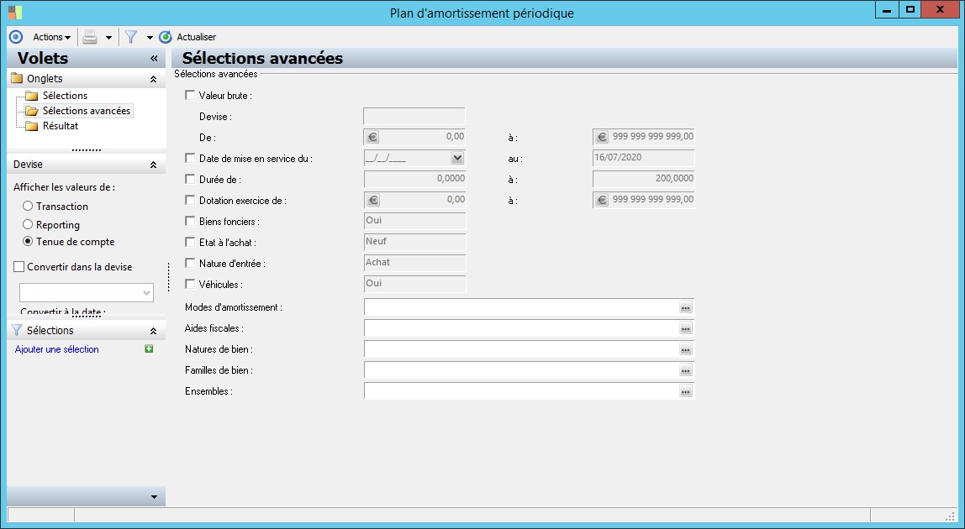The width and height of the screenshot is (965, 529).
Task: Collapse the Sélections filter section
Action: [x=153, y=331]
